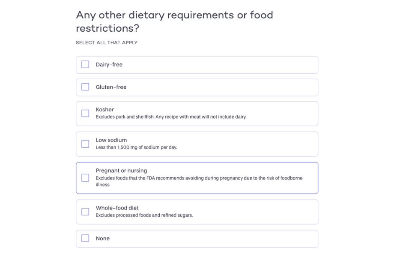Check the None checkbox
This screenshot has height=257, width=394.
tap(85, 238)
